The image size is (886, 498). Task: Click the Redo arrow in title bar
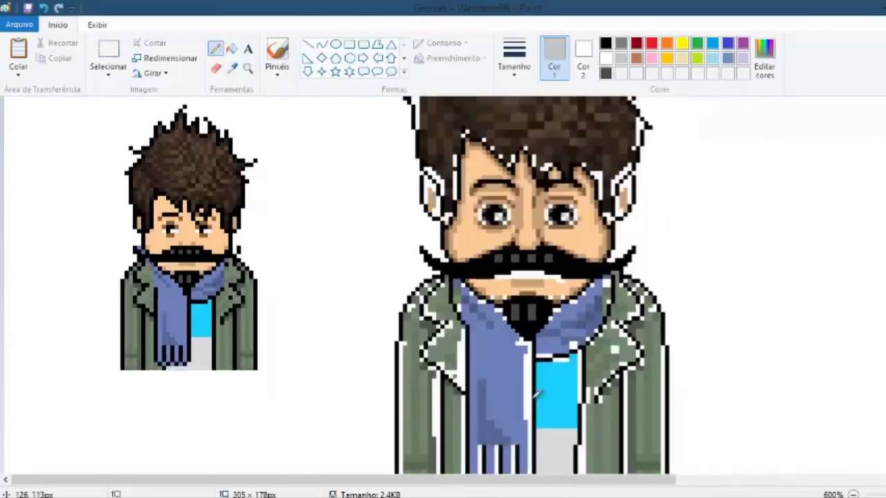click(x=58, y=8)
